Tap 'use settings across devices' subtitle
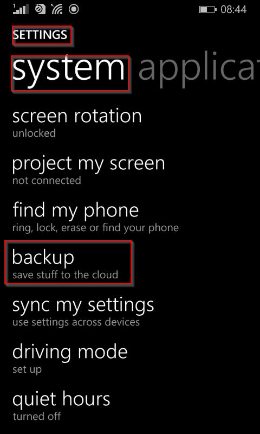 [76, 322]
